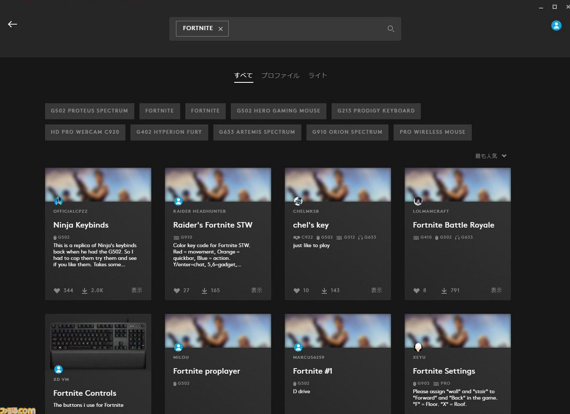570x414 pixels.
Task: Click XD VM author avatar
Action: point(58,369)
